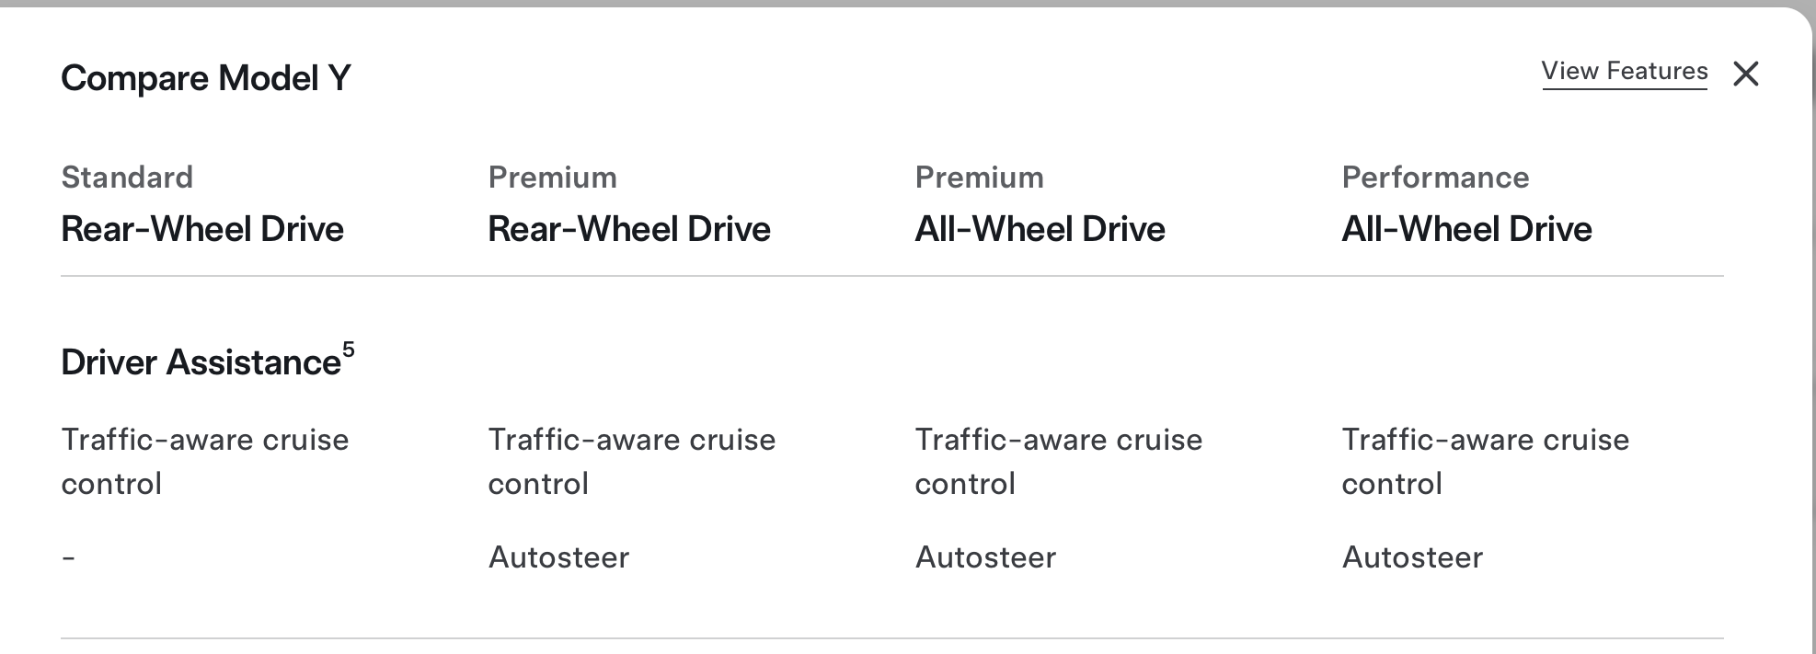The height and width of the screenshot is (654, 1816).
Task: Click Premium Rear-Wheel Drive's Traffic-aware cruise control
Action: (631, 462)
